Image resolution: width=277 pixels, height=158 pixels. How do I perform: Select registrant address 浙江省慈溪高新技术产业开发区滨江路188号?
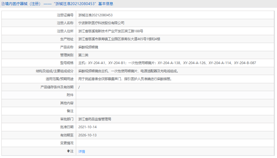click(111, 31)
